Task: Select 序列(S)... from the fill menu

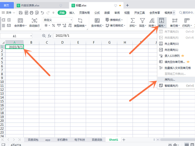Action: pos(170,79)
